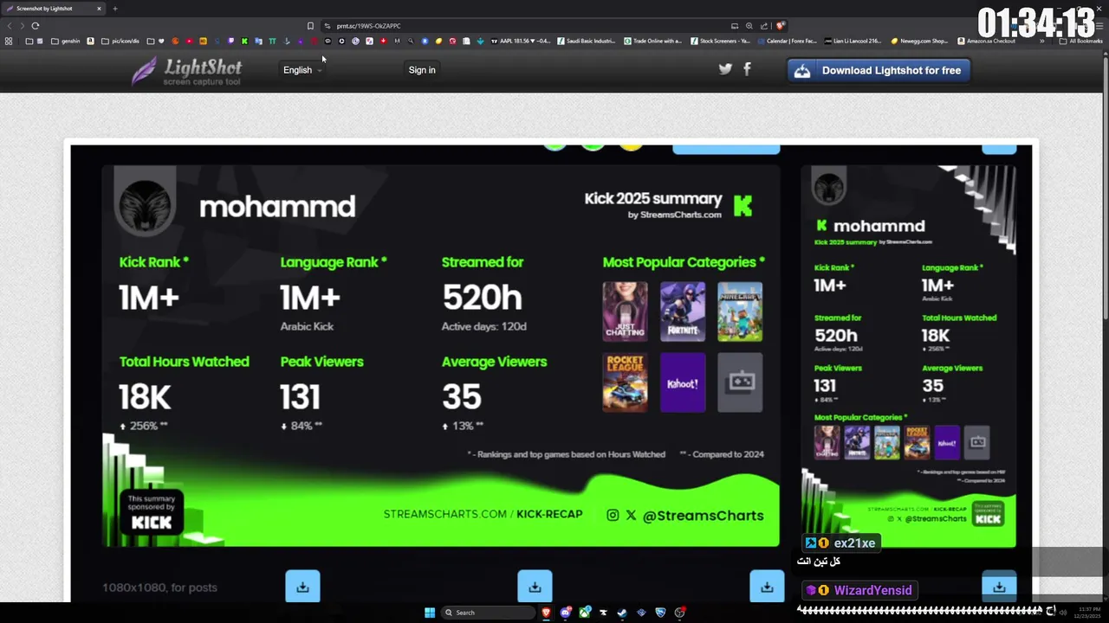Open the genshin bookmarks folder
Image resolution: width=1109 pixels, height=623 pixels.
click(66, 41)
